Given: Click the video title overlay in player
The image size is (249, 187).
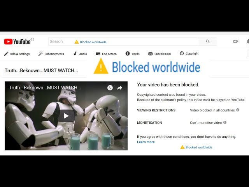Looking at the screenshot, I should (45, 87).
